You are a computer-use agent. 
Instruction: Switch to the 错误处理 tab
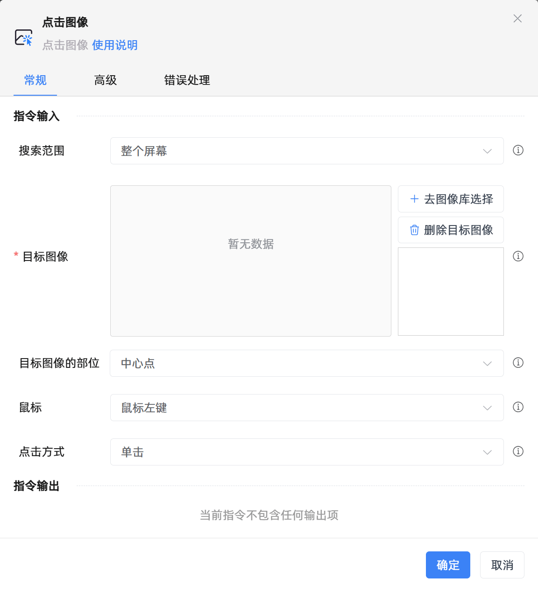[x=187, y=80]
